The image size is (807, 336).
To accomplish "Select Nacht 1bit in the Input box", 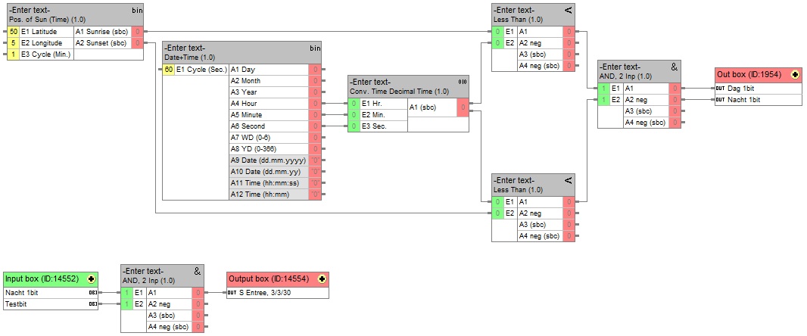I will tap(45, 292).
